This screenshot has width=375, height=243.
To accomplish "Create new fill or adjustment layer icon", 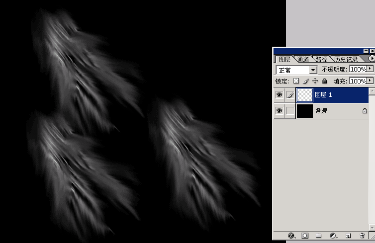I will [333, 236].
